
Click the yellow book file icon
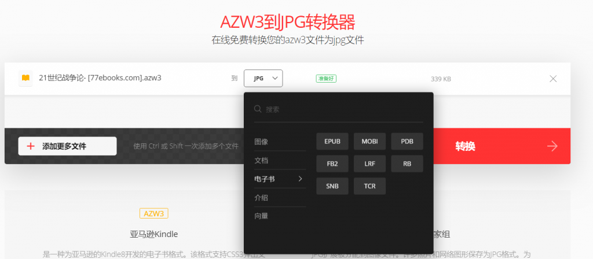click(x=25, y=78)
